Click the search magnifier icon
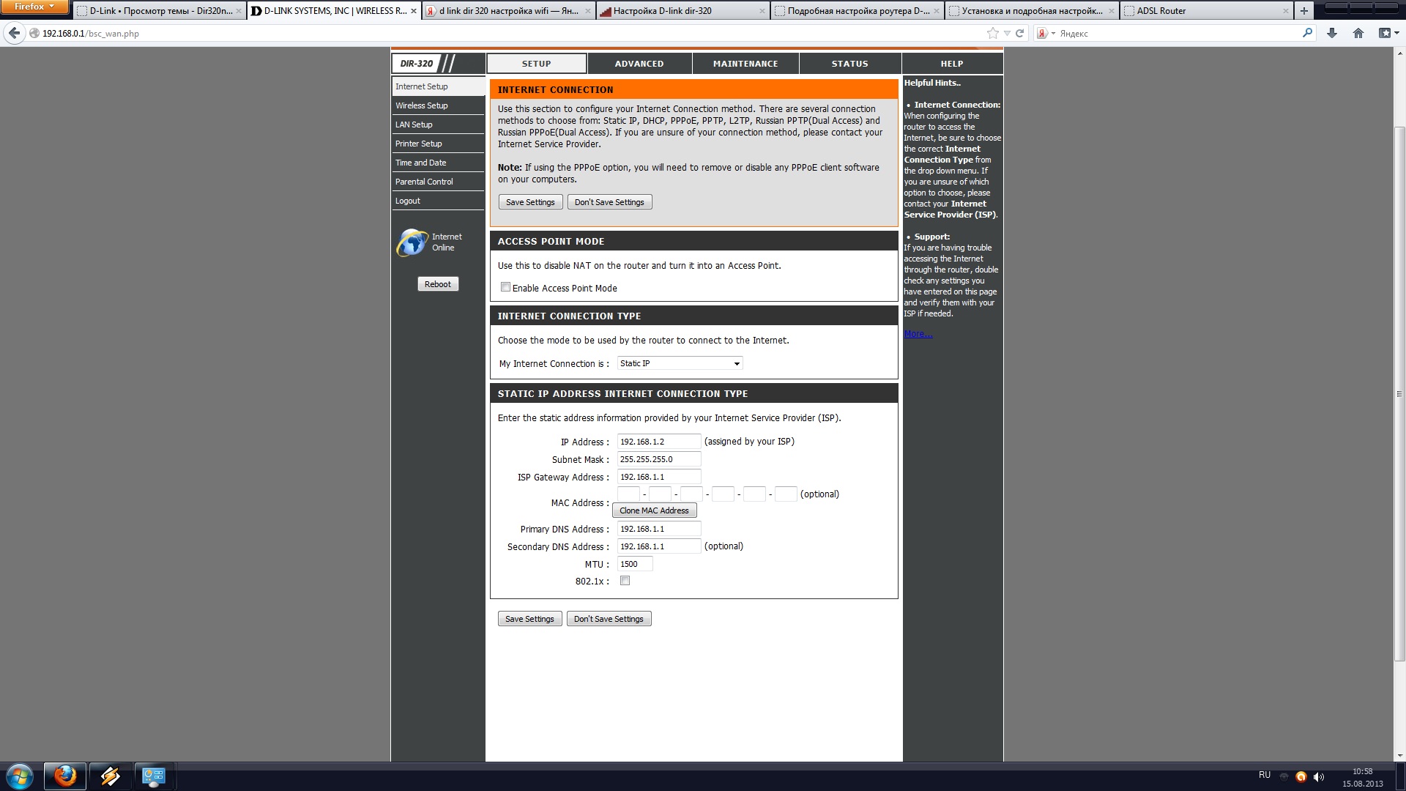The height and width of the screenshot is (791, 1406). 1308,33
